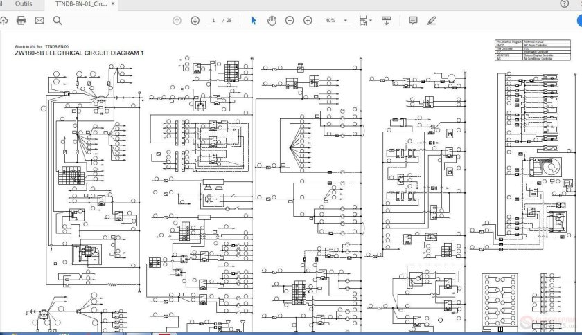The image size is (582, 335).
Task: Print the document using the printer icon
Action: click(x=21, y=21)
